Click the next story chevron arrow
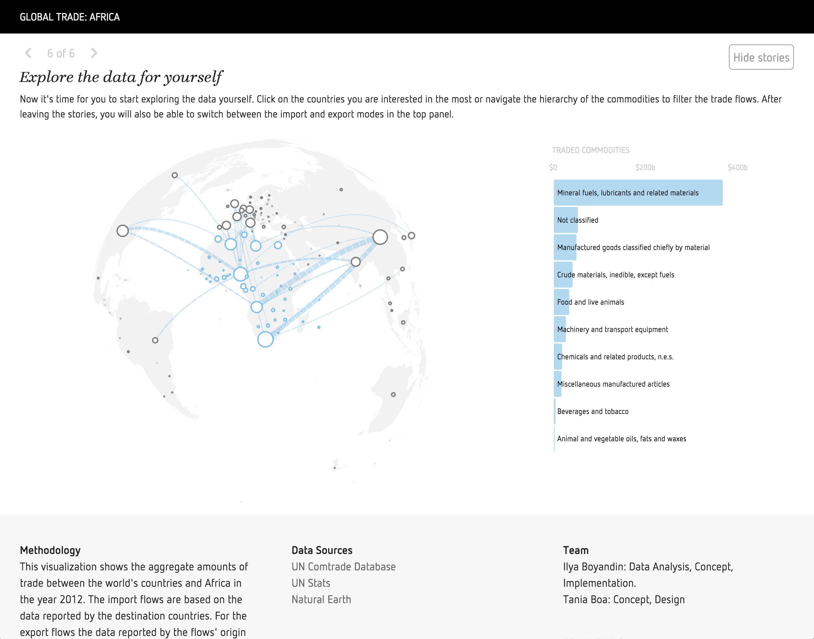This screenshot has height=639, width=814. [x=94, y=53]
